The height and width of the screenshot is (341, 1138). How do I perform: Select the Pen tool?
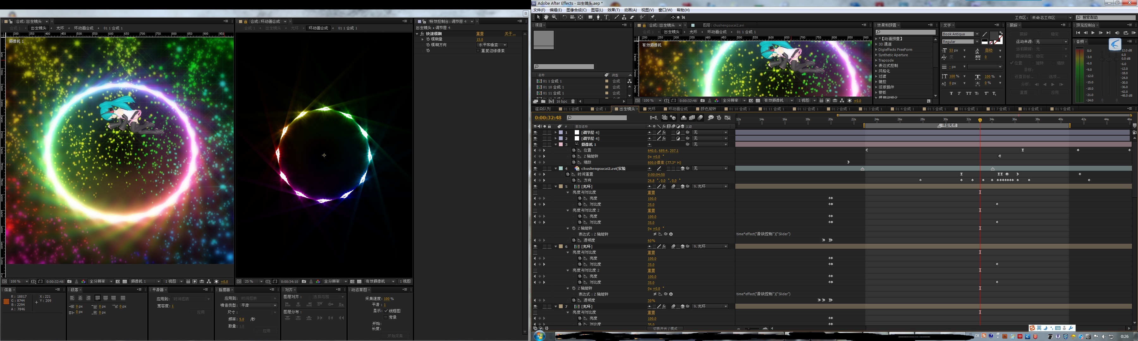599,17
